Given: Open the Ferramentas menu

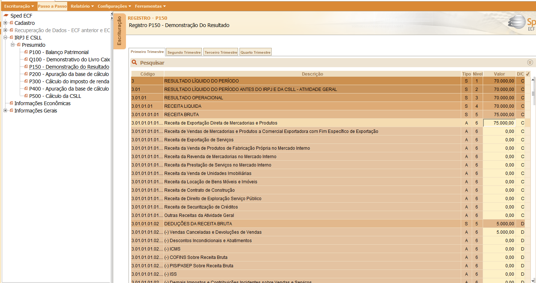Looking at the screenshot, I should pyautogui.click(x=150, y=6).
